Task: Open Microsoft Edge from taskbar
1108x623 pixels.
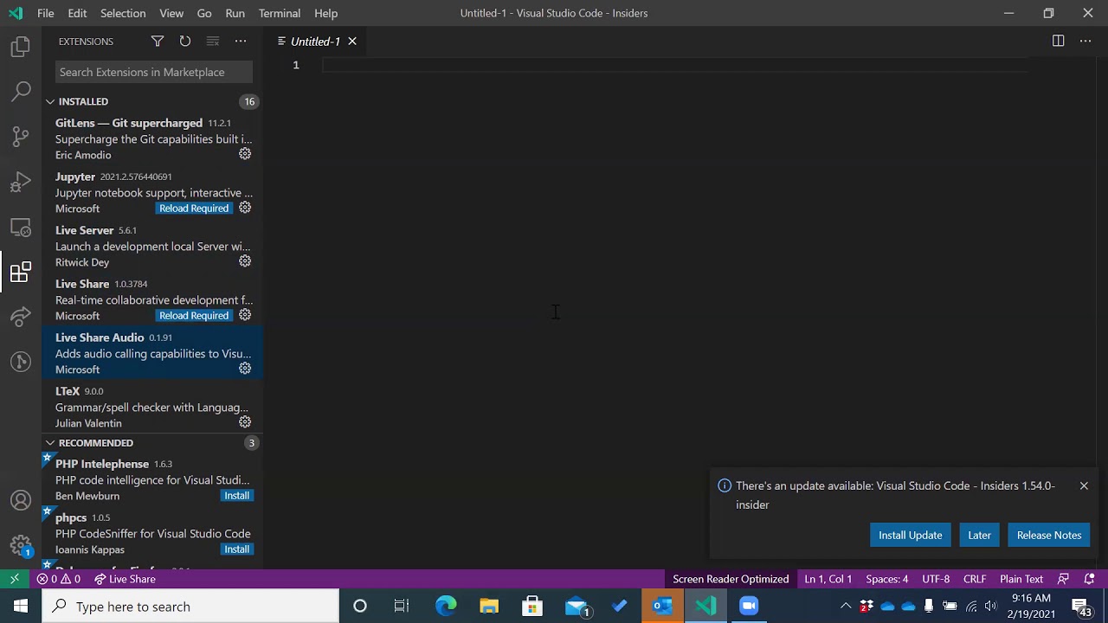Action: (x=446, y=606)
